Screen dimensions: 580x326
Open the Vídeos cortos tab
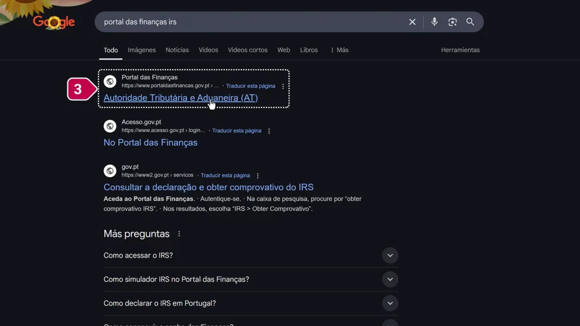(248, 50)
